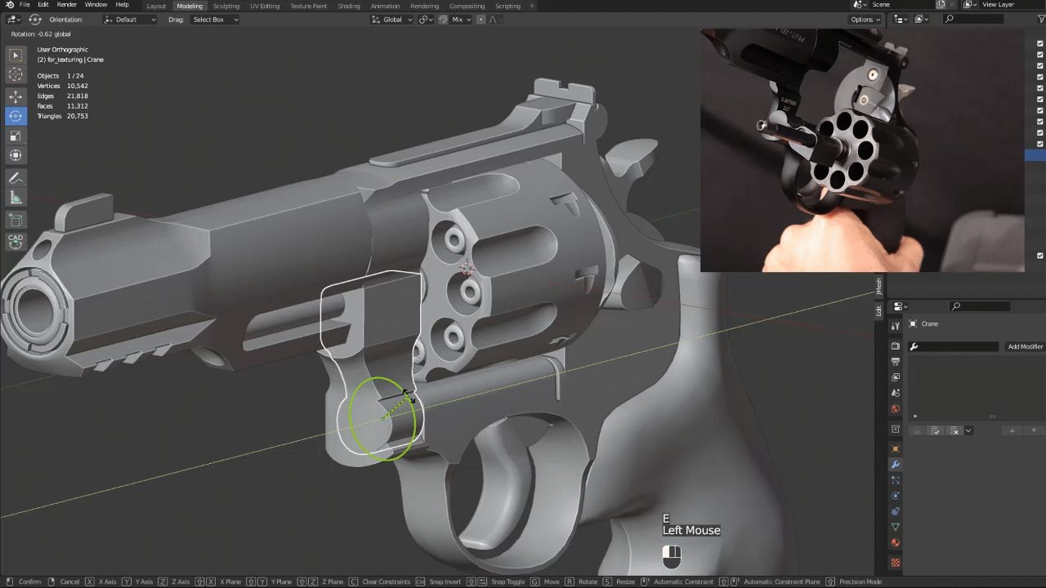Open the viewport Options button

(865, 20)
